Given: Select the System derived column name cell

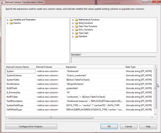Looking at the screenshot, I should point(20,71).
